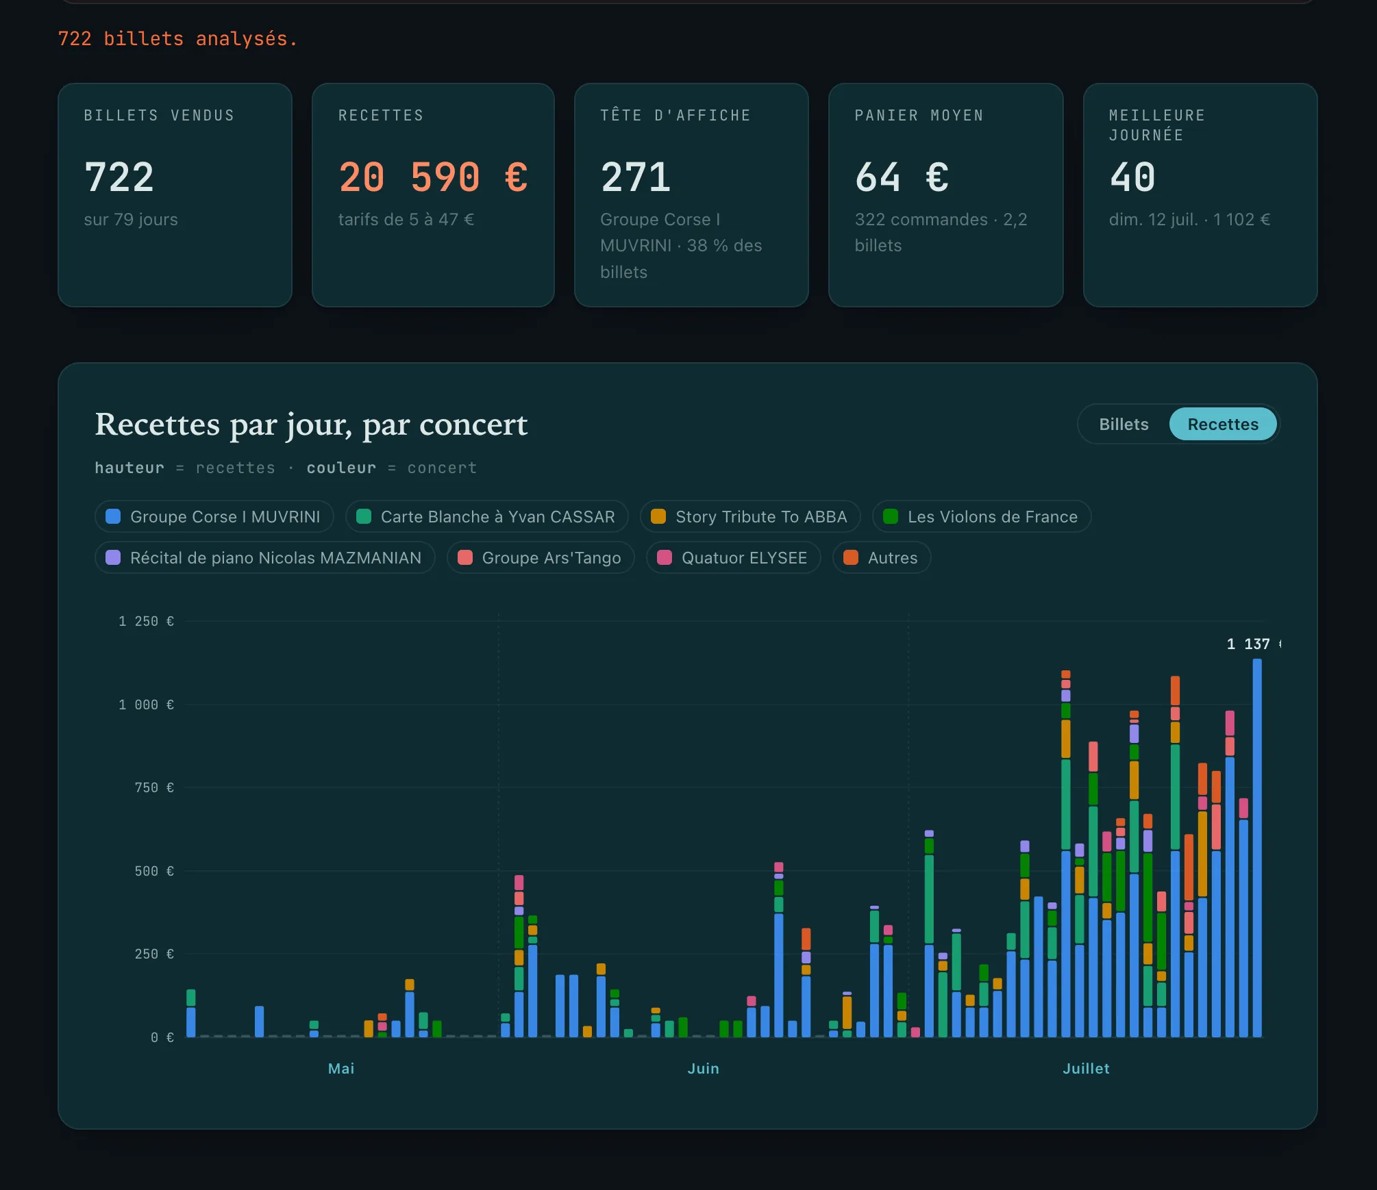The width and height of the screenshot is (1377, 1190).
Task: Click 'hauteur = recettes · couleur = concert' subtitle
Action: click(x=286, y=468)
